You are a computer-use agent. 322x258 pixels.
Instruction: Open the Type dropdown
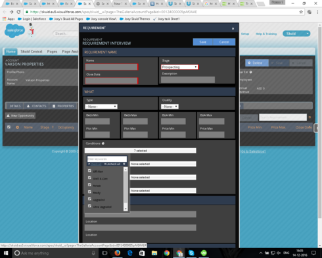[101, 107]
